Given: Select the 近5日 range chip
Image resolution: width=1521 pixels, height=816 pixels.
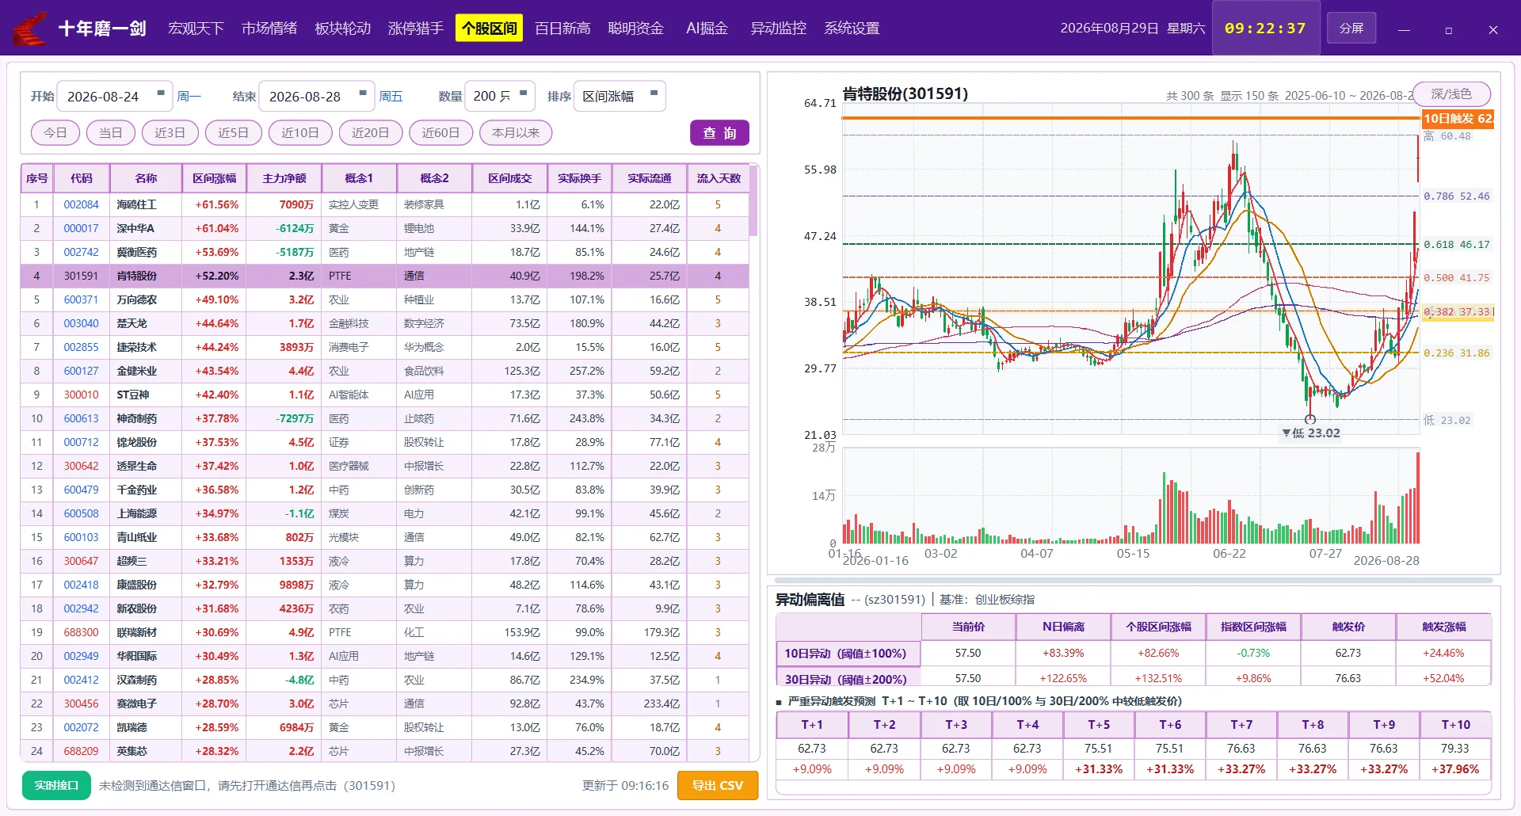Looking at the screenshot, I should tap(234, 133).
